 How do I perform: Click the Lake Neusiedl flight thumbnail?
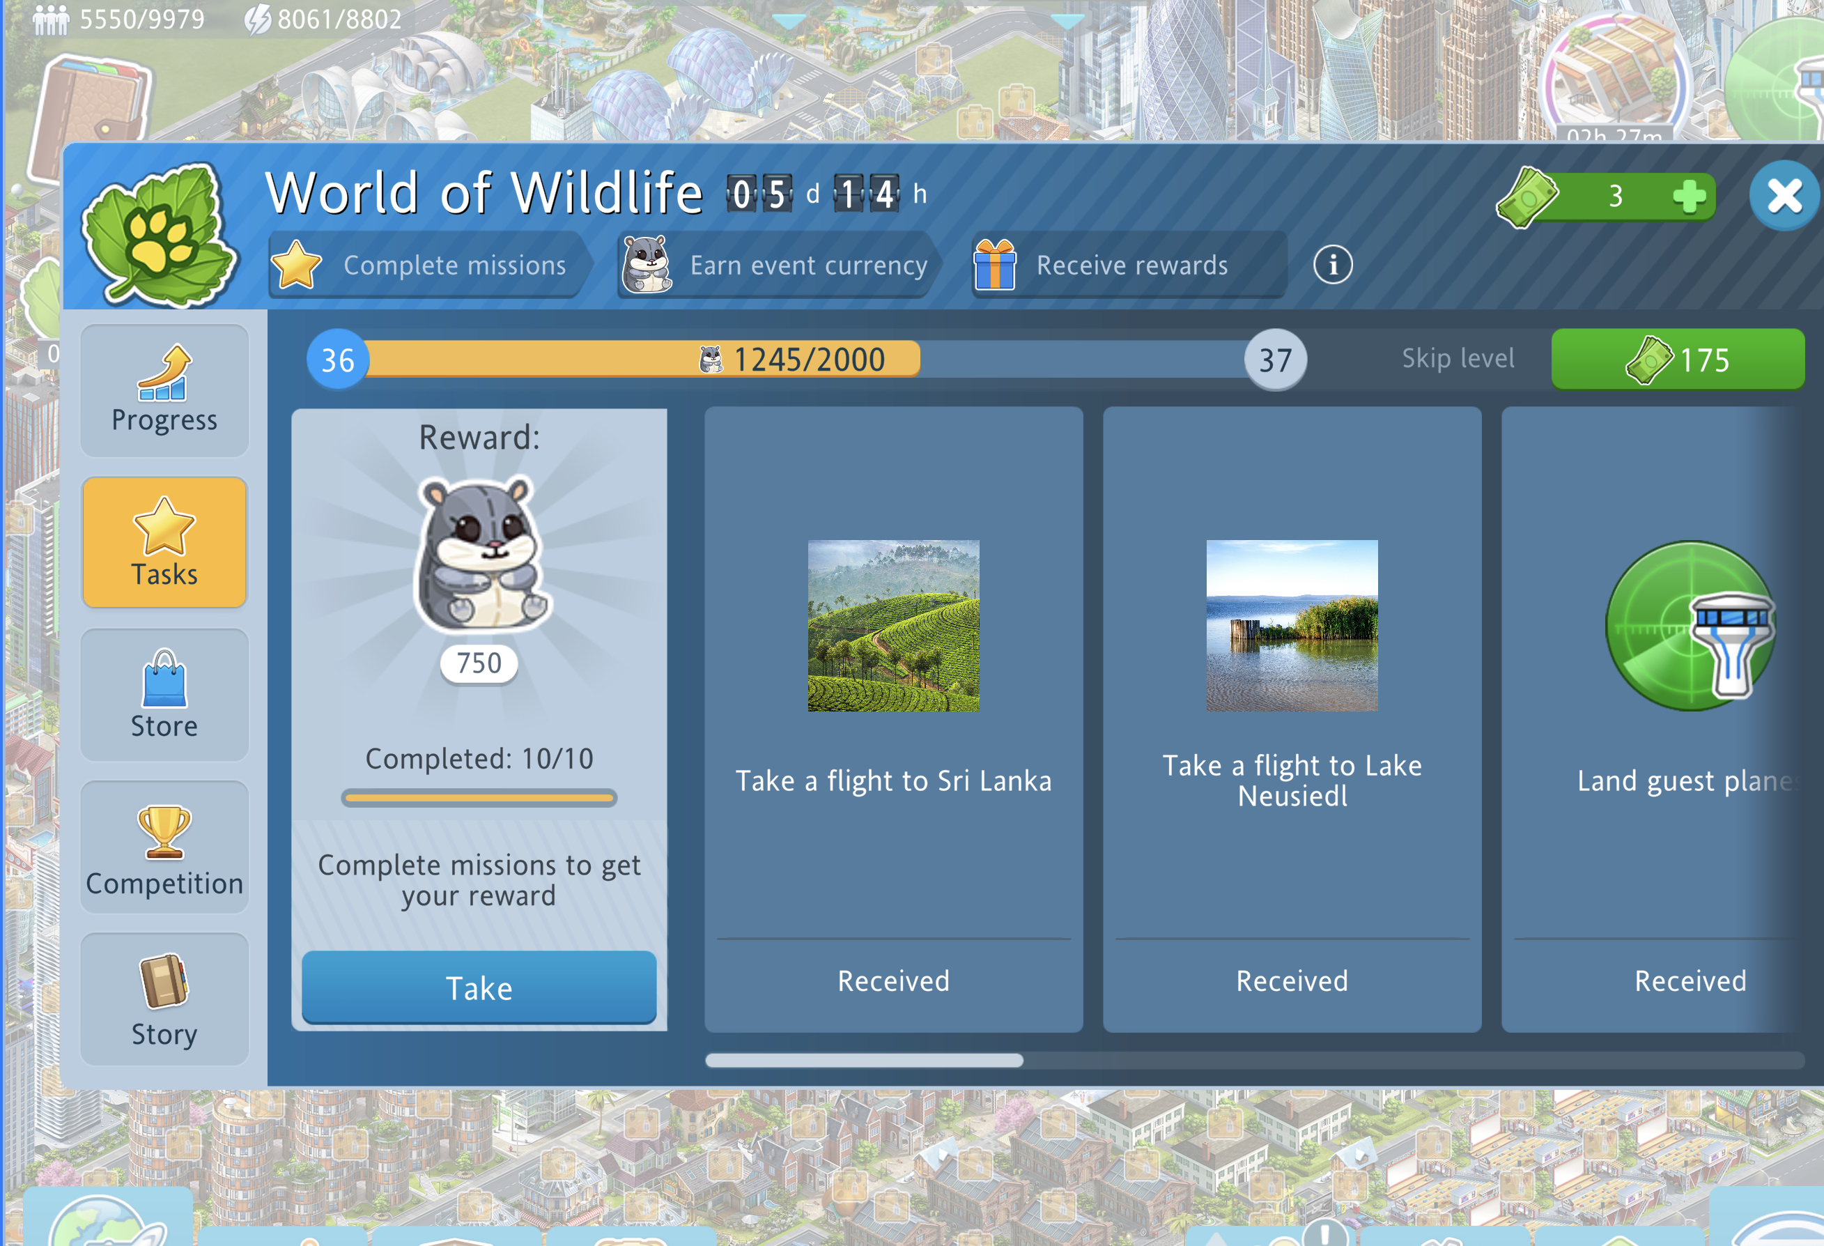pyautogui.click(x=1292, y=626)
